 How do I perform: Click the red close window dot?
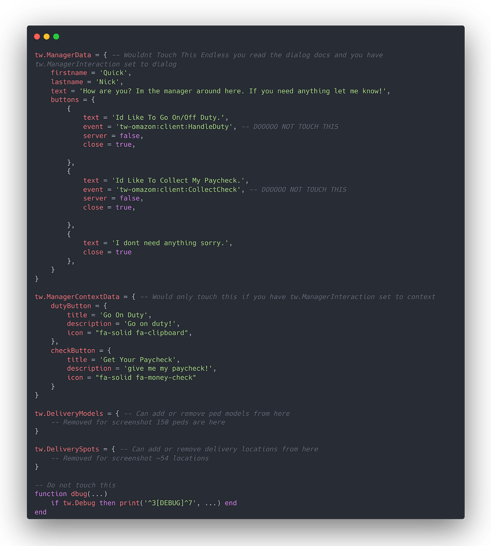37,37
